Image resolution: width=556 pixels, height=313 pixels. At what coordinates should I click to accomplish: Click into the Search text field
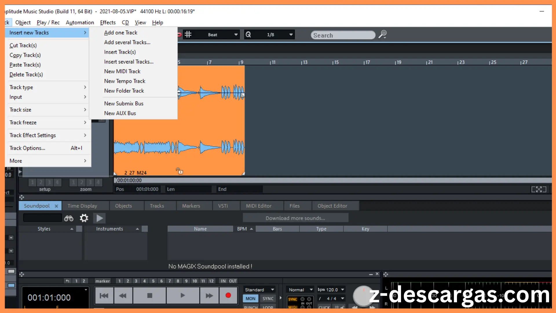(x=343, y=35)
